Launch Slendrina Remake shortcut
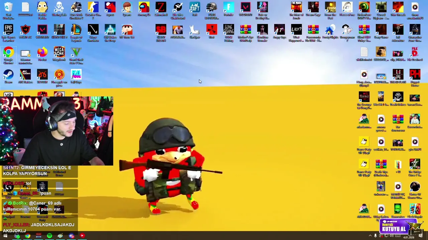This screenshot has width=428, height=240. [262, 33]
